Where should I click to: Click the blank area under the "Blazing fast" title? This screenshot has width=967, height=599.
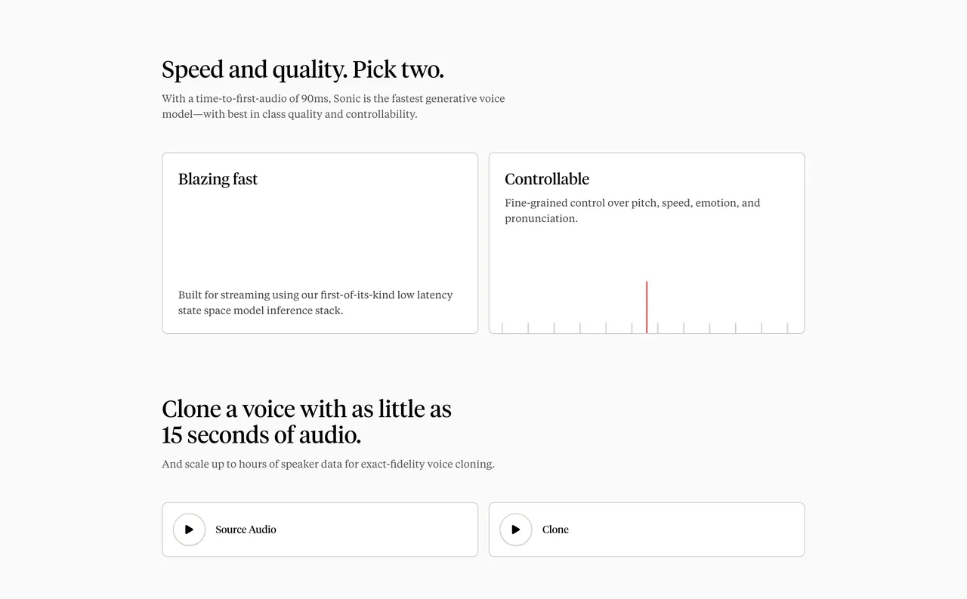pyautogui.click(x=320, y=234)
